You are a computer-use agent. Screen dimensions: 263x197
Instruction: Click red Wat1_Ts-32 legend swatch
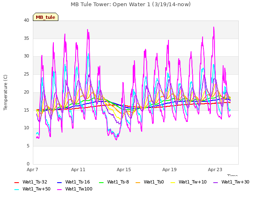coord(17,182)
